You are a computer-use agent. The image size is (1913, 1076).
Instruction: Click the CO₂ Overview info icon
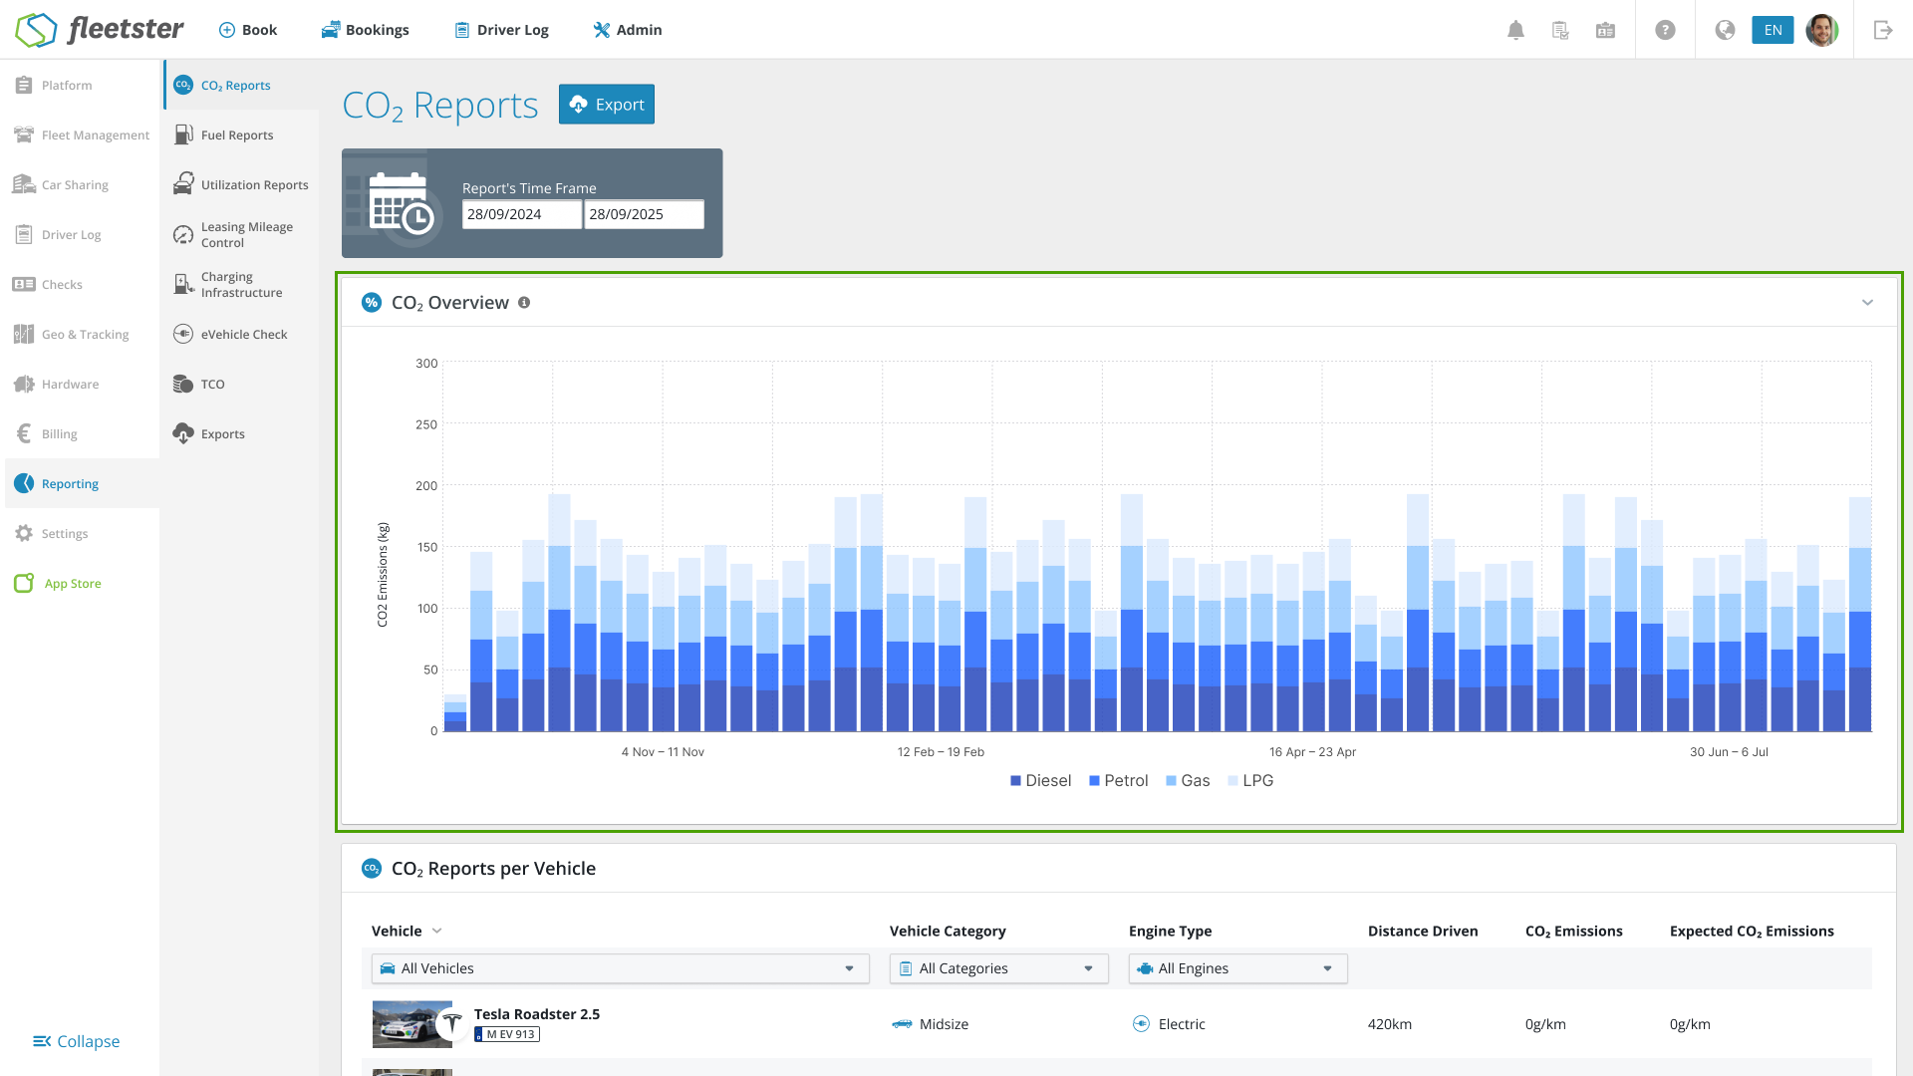[x=524, y=303]
